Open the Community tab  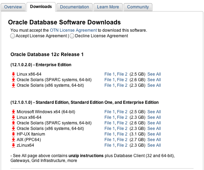click(x=138, y=7)
